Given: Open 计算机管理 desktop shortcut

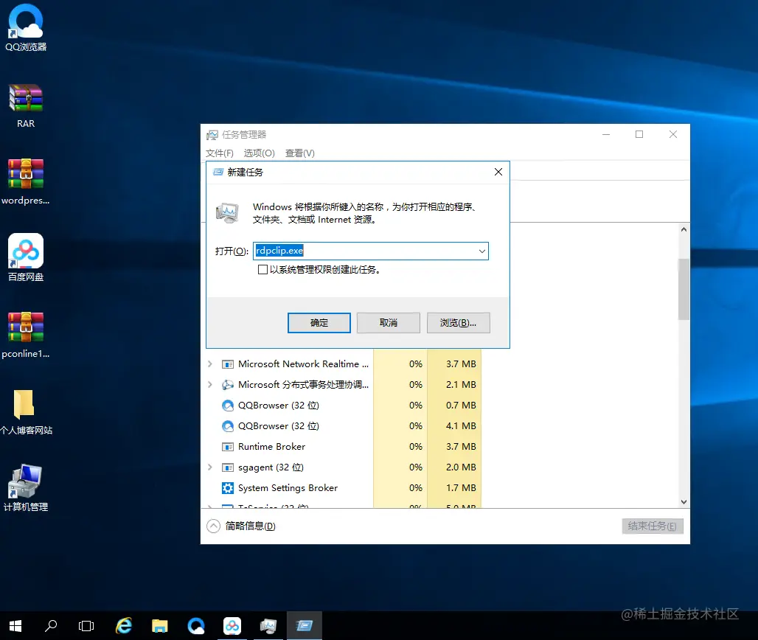Looking at the screenshot, I should coord(26,487).
